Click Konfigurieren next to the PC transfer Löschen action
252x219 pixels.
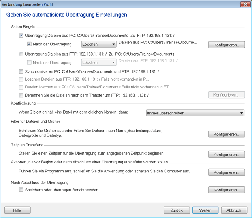[x=226, y=45]
